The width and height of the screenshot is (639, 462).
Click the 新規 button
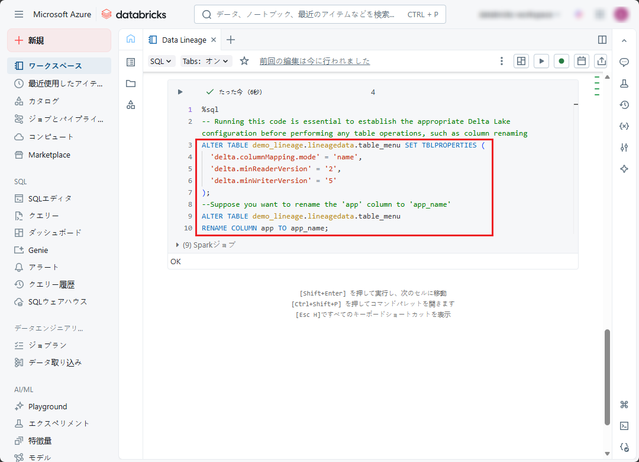[59, 40]
